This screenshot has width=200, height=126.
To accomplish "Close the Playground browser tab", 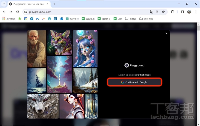I will point(47,4).
